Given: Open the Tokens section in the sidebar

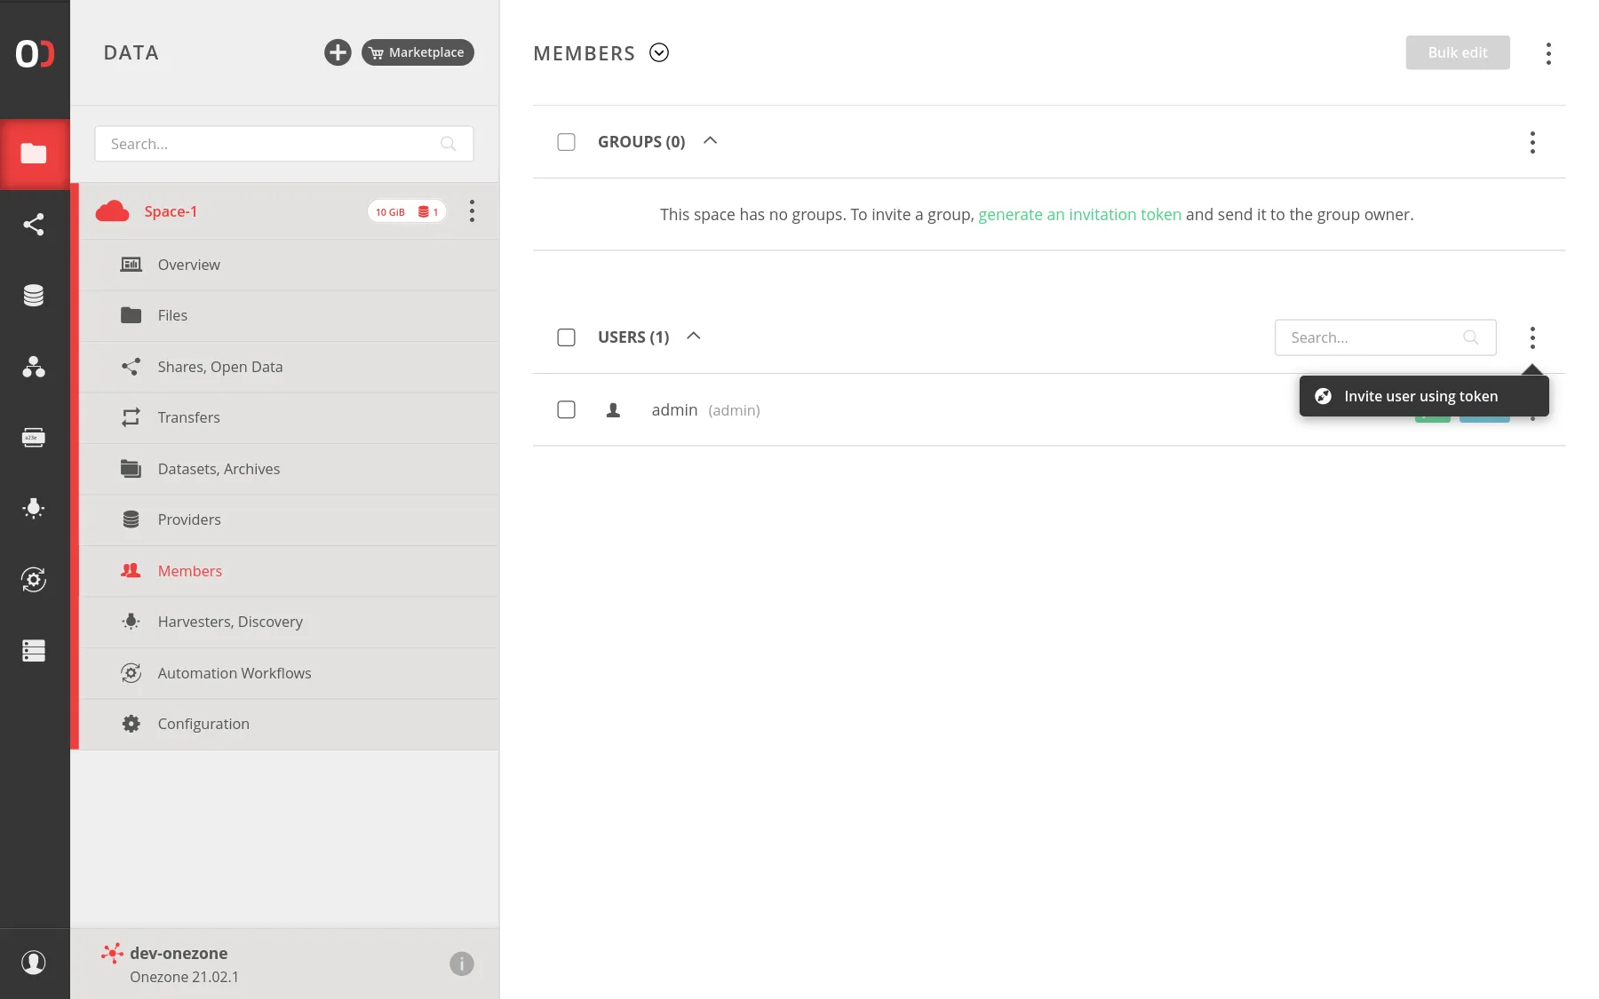Looking at the screenshot, I should (35, 436).
